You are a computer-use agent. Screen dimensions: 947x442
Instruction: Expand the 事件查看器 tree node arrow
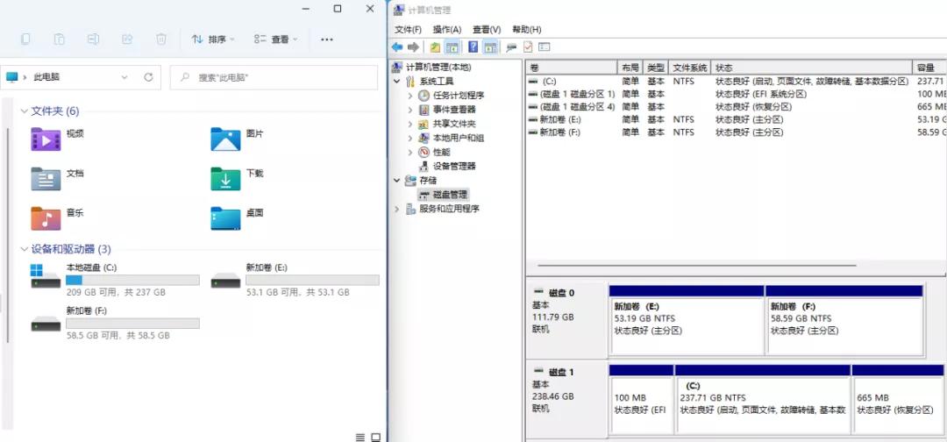(410, 110)
